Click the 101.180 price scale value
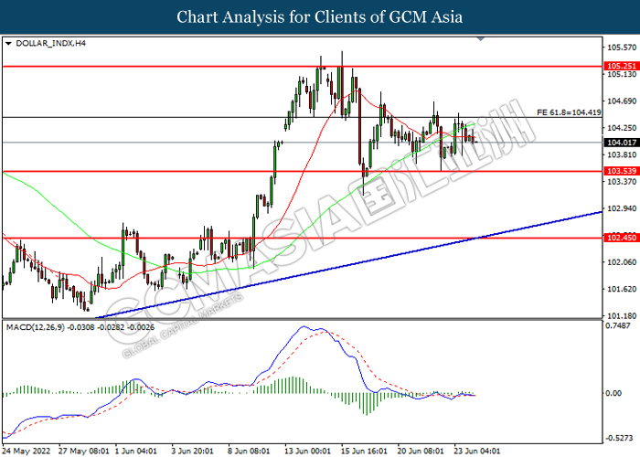This screenshot has width=640, height=457. click(622, 316)
